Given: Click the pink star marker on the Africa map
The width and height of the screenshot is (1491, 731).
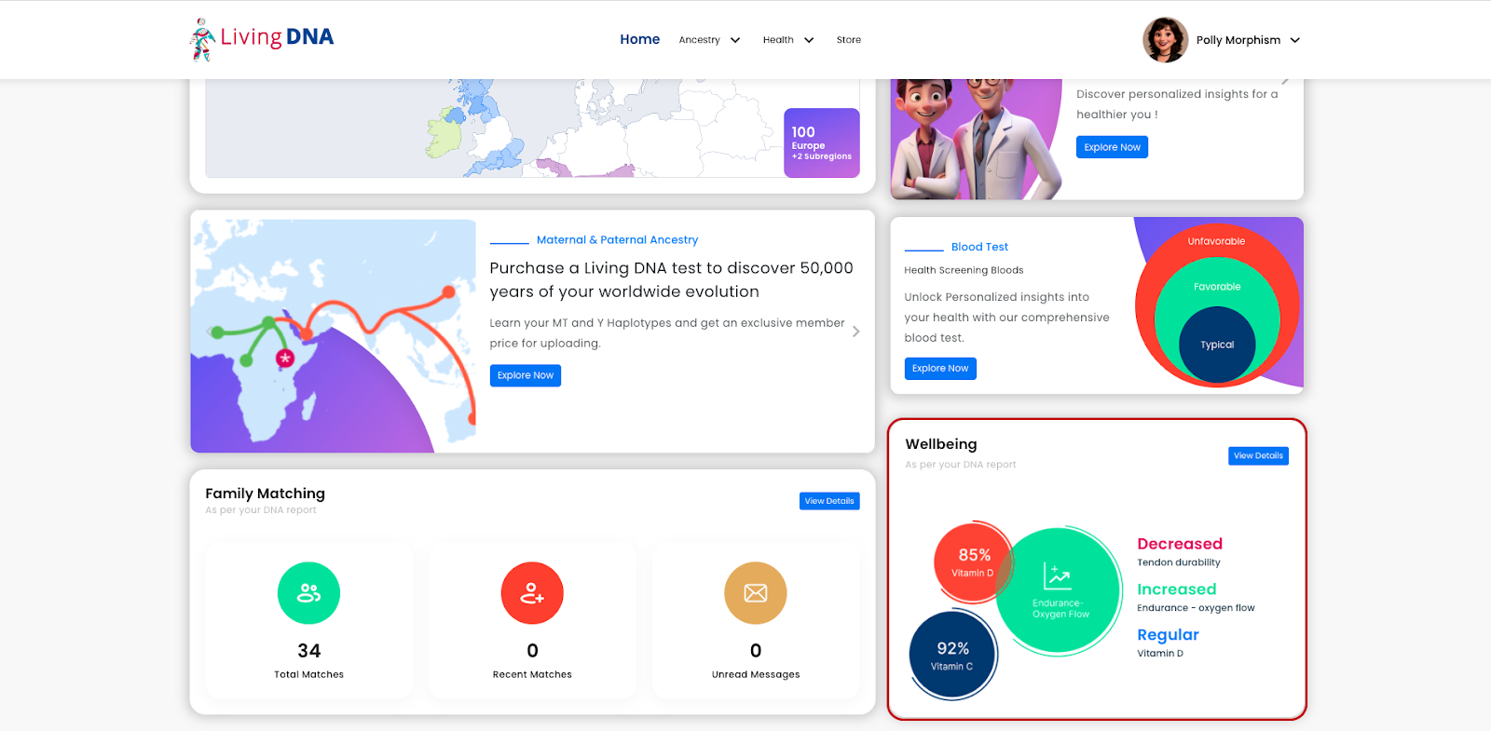Looking at the screenshot, I should click(285, 358).
